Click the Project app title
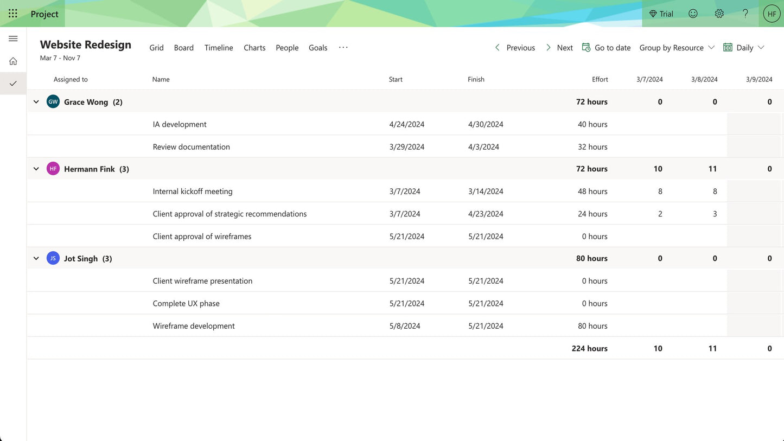The width and height of the screenshot is (784, 441). (44, 14)
